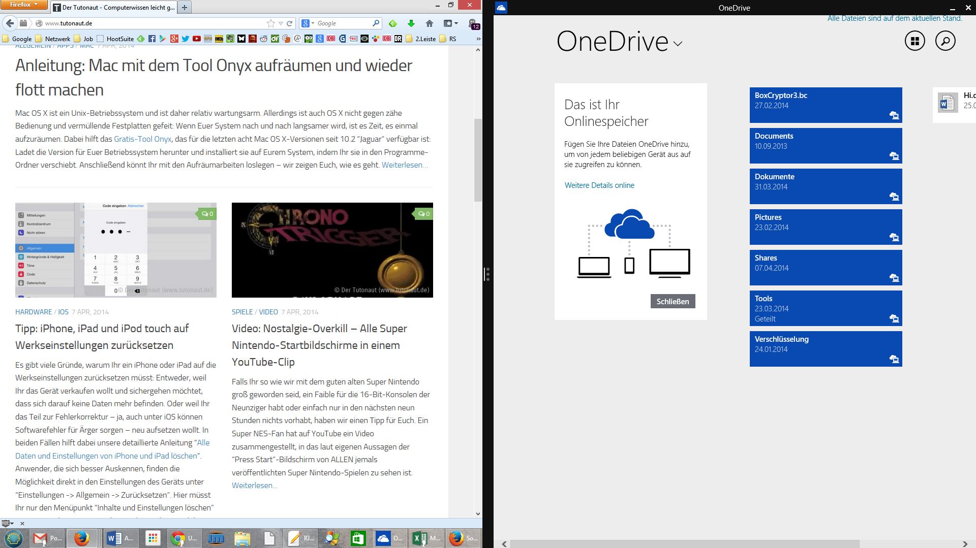Select the Der Tutonaut browser tab
976x548 pixels.
click(114, 7)
